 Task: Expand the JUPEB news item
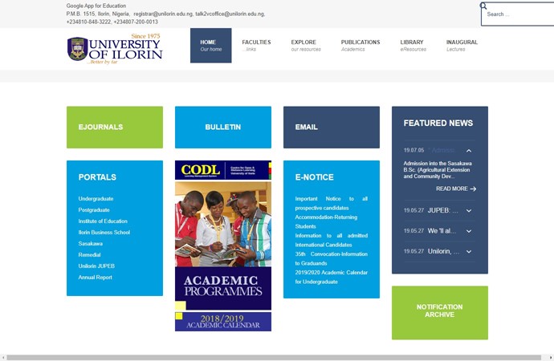(469, 211)
